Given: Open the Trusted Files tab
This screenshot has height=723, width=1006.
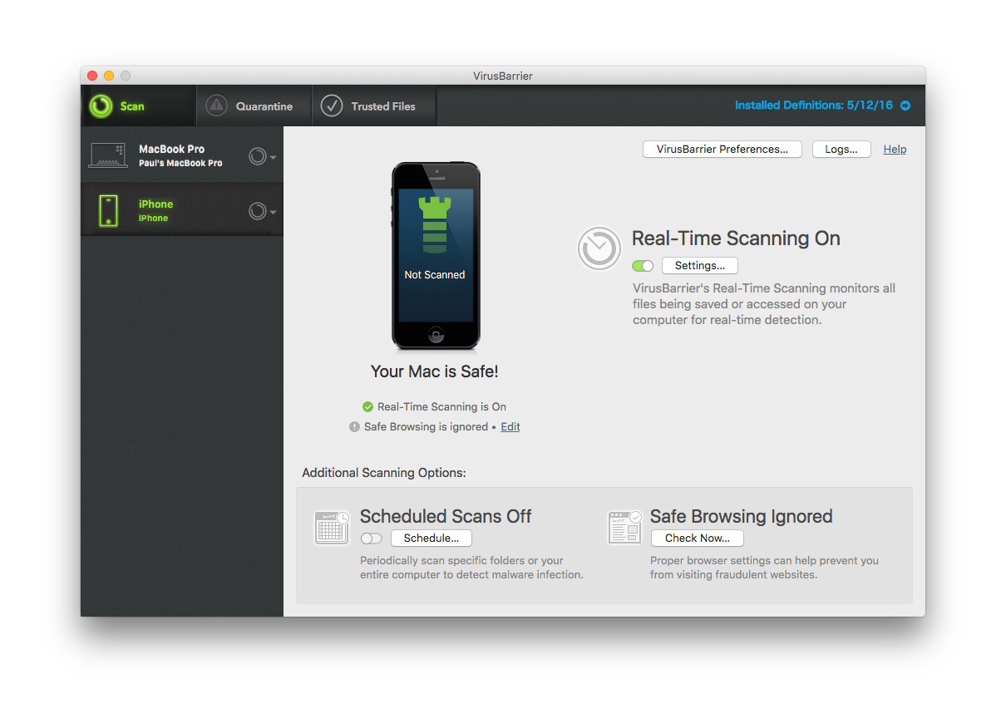Looking at the screenshot, I should click(374, 106).
